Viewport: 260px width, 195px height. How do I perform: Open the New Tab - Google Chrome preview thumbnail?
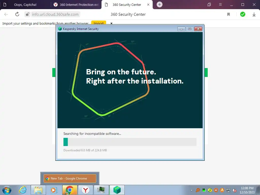coord(70,178)
